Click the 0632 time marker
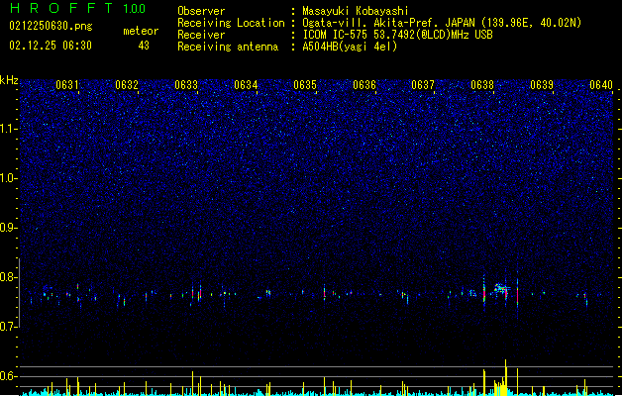Image resolution: width=623 pixels, height=396 pixels. click(x=127, y=85)
